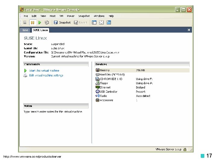The width and height of the screenshot is (217, 163).
Task: Click the settings icon beside Edit virtual machine settings
Action: [25, 75]
